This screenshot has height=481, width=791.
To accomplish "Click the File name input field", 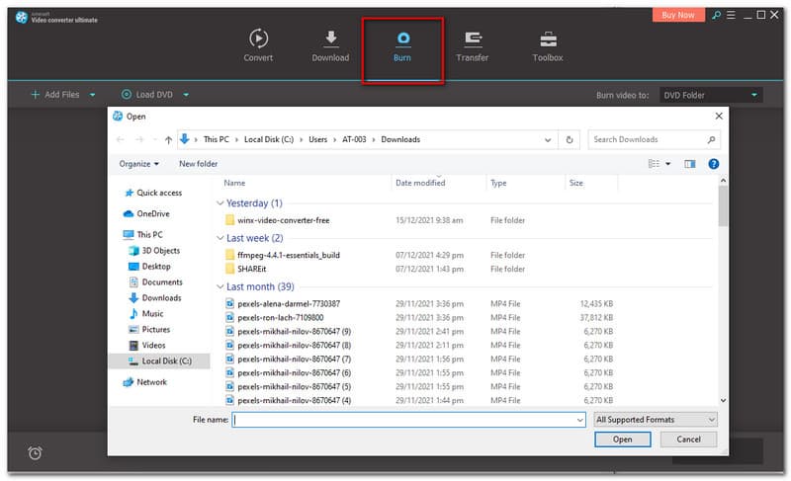I will point(407,420).
